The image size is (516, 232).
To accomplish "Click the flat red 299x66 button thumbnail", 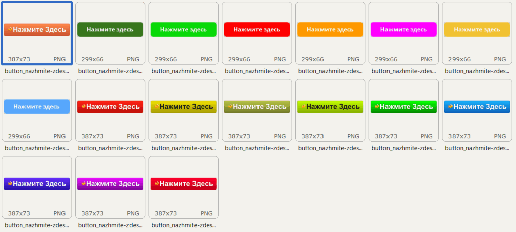I will (x=257, y=30).
